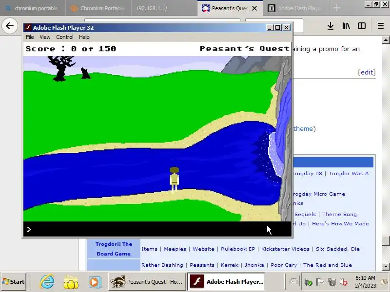
Task: Click the page scrollbar up arrow
Action: pos(386,40)
